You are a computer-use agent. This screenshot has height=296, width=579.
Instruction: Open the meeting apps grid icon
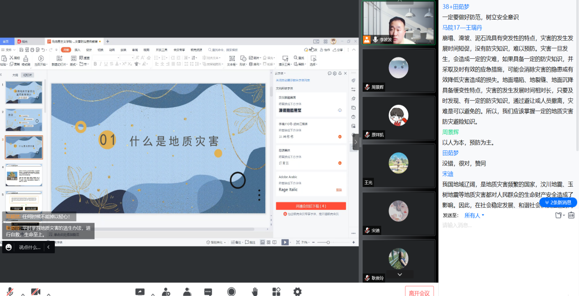(x=276, y=292)
